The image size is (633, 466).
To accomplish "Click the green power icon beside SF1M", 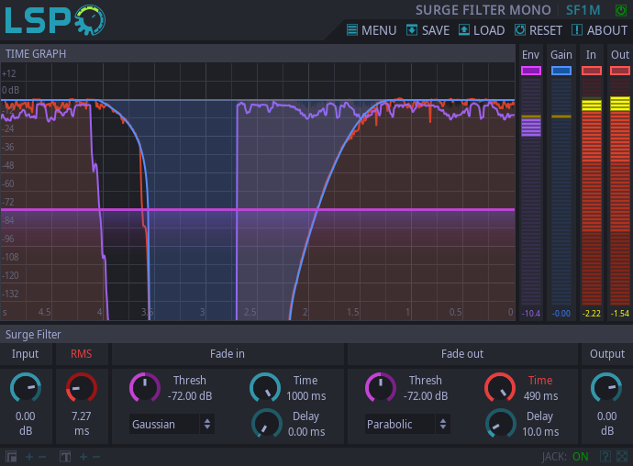I will pos(620,10).
